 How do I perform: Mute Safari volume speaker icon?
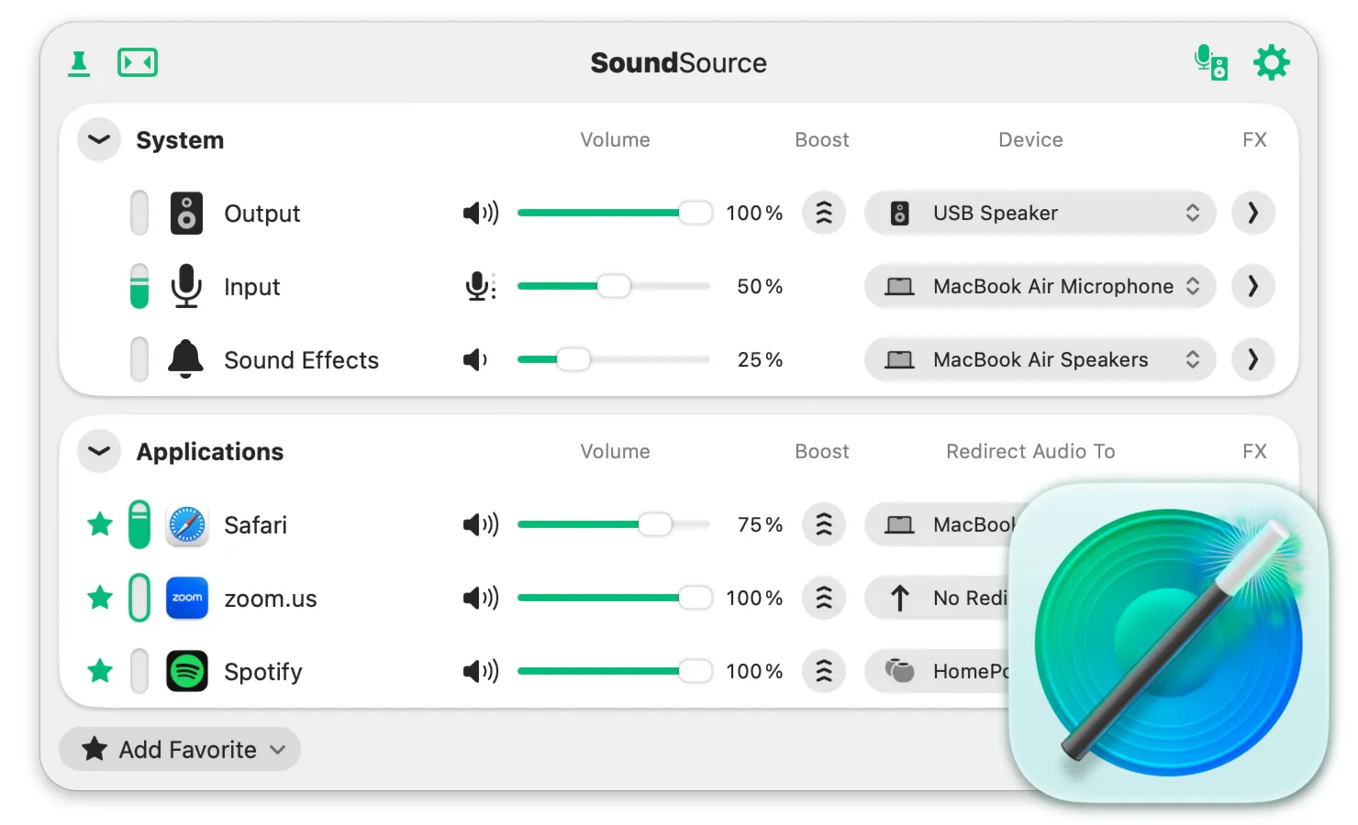(x=481, y=525)
